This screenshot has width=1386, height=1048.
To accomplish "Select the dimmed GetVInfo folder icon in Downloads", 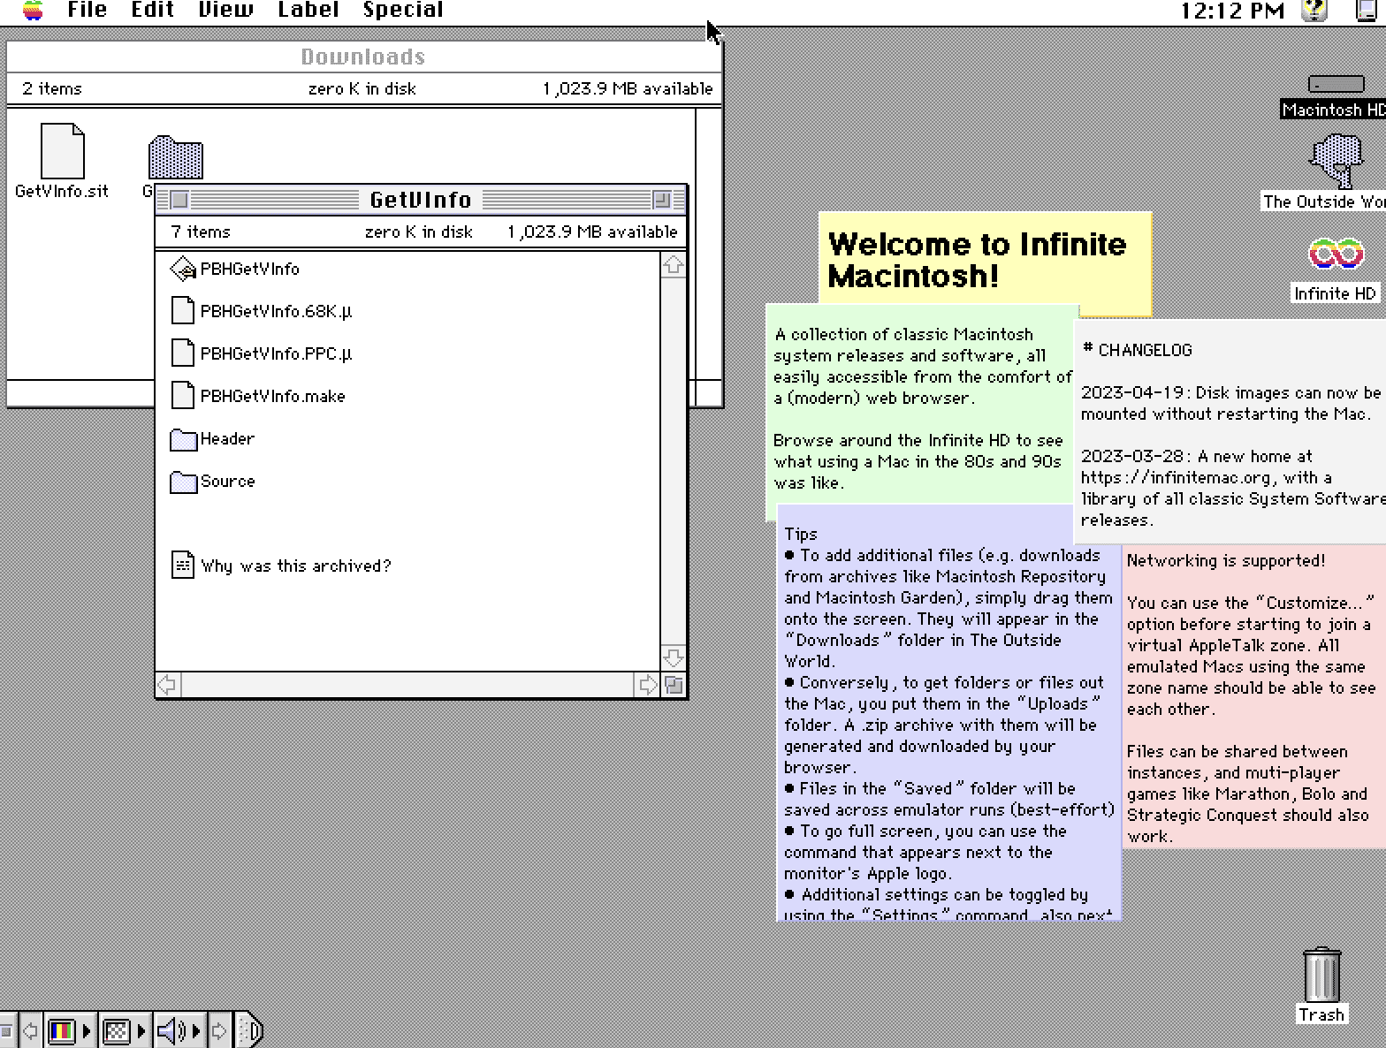I will (x=176, y=157).
